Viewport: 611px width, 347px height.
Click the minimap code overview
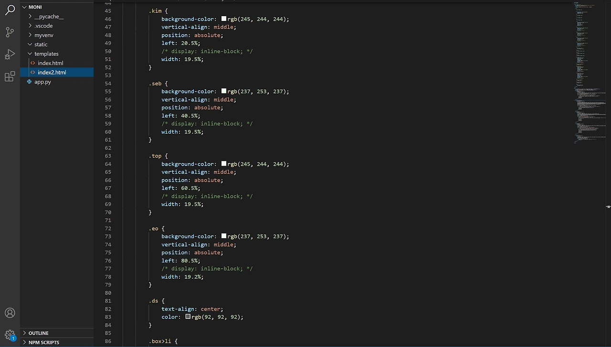[x=590, y=72]
